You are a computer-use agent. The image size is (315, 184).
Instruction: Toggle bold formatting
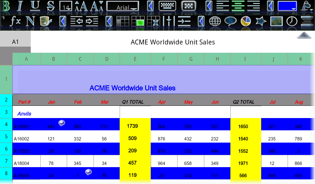tap(5, 6)
